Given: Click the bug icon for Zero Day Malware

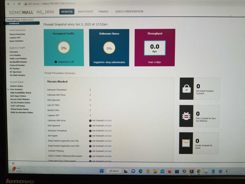Looking at the screenshot, I should [x=186, y=116].
